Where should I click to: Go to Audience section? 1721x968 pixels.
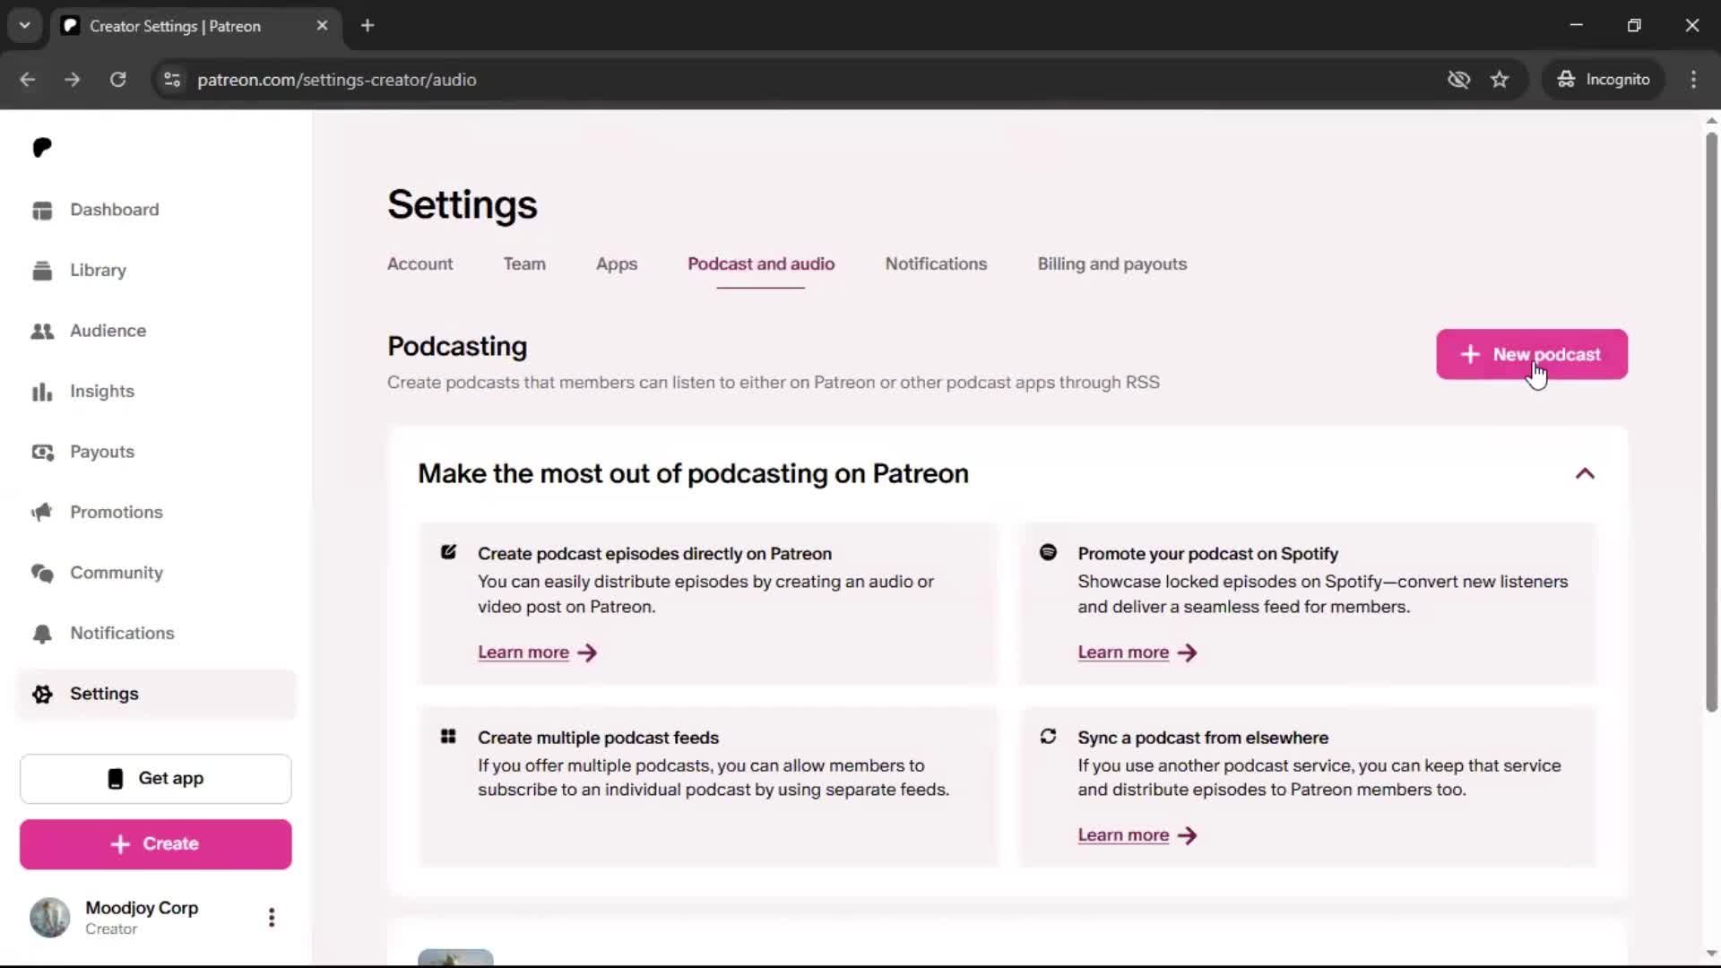tap(108, 331)
